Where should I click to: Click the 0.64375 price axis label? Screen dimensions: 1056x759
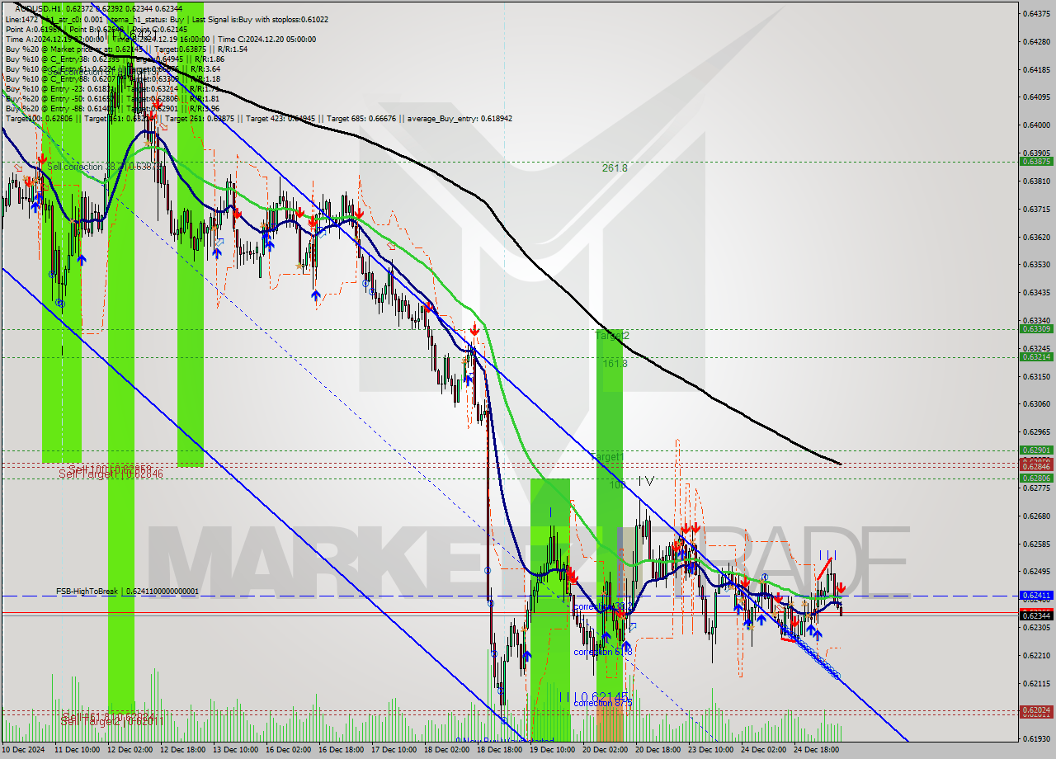[x=1036, y=13]
